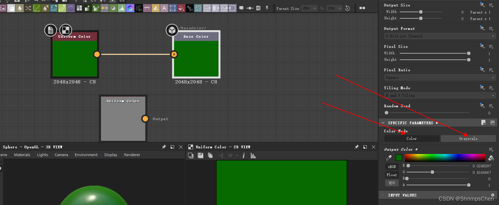
Task: Click the rainbow color gradient bar
Action: (x=445, y=158)
